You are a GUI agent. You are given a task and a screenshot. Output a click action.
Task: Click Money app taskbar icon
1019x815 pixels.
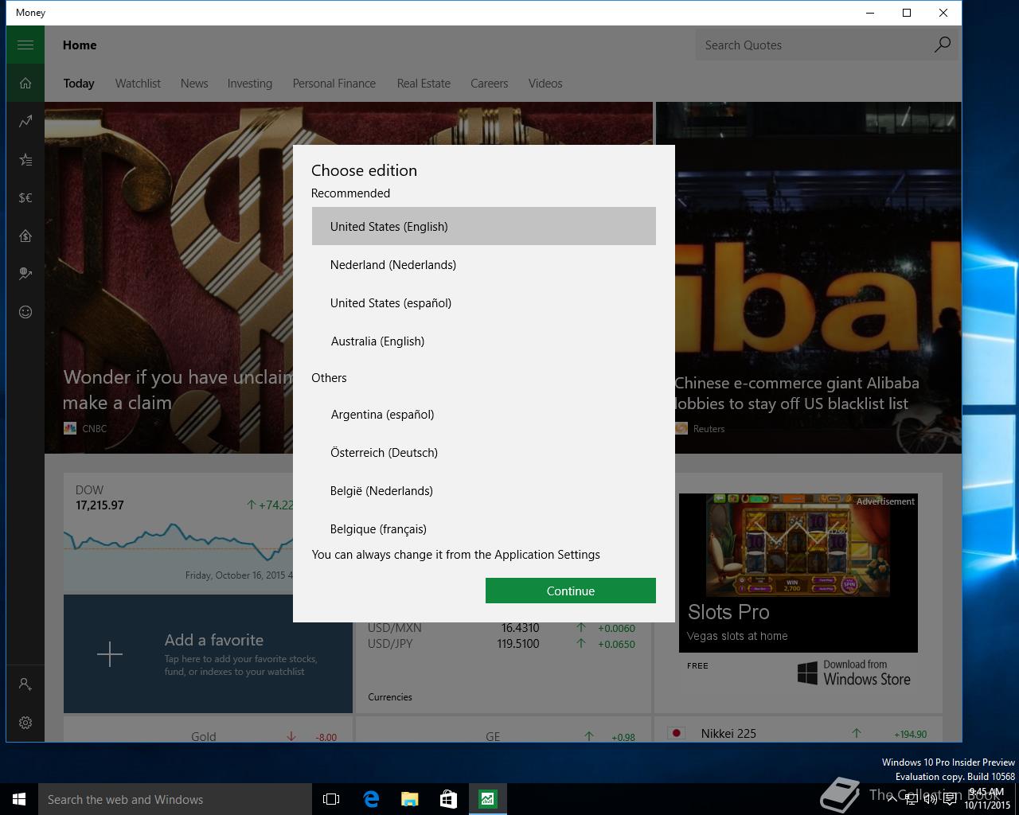tap(487, 799)
